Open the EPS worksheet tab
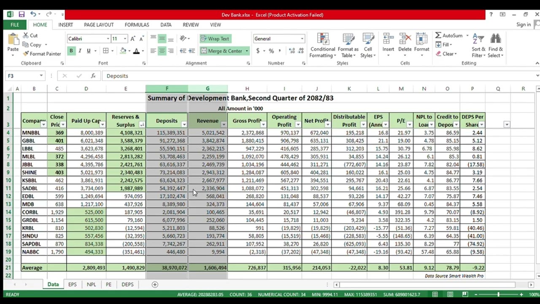540x304 pixels. [73, 285]
